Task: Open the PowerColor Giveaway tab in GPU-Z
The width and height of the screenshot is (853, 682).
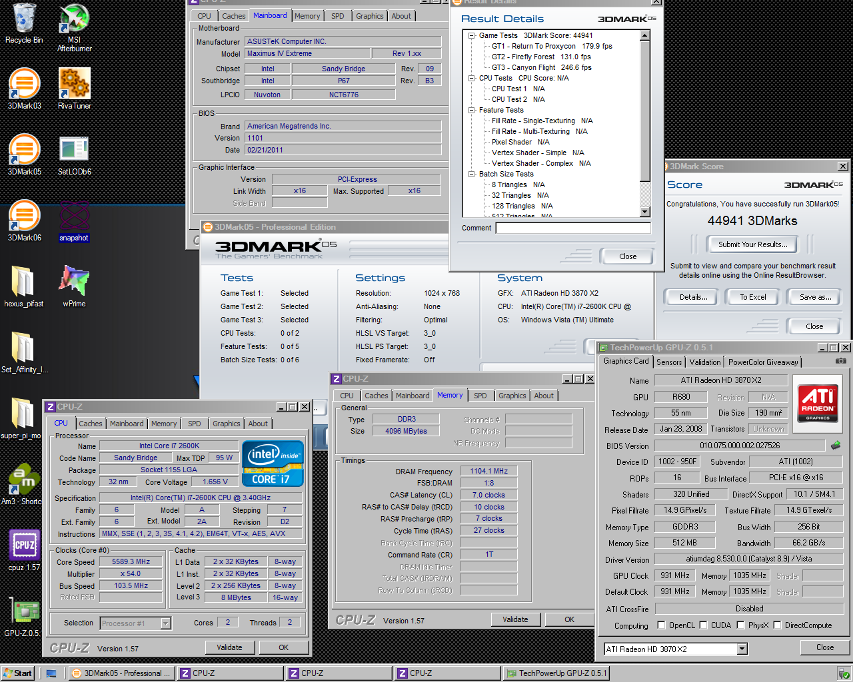Action: (763, 362)
